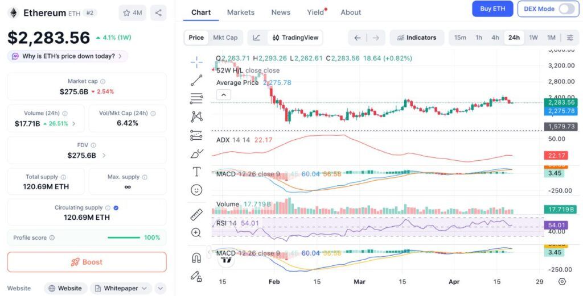Switch to the Markets tab

coord(240,12)
